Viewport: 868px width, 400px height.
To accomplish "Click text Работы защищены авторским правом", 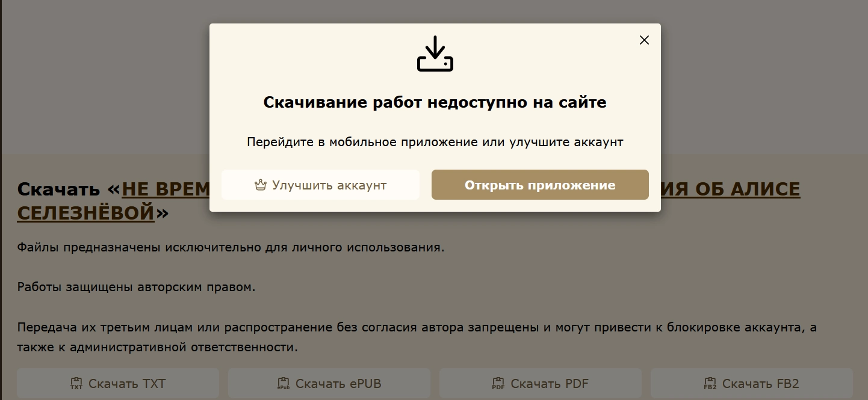I will click(x=136, y=287).
